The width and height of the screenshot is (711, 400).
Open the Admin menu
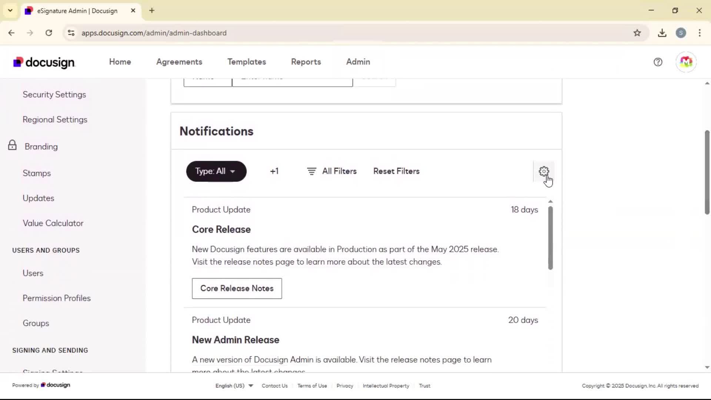(358, 62)
